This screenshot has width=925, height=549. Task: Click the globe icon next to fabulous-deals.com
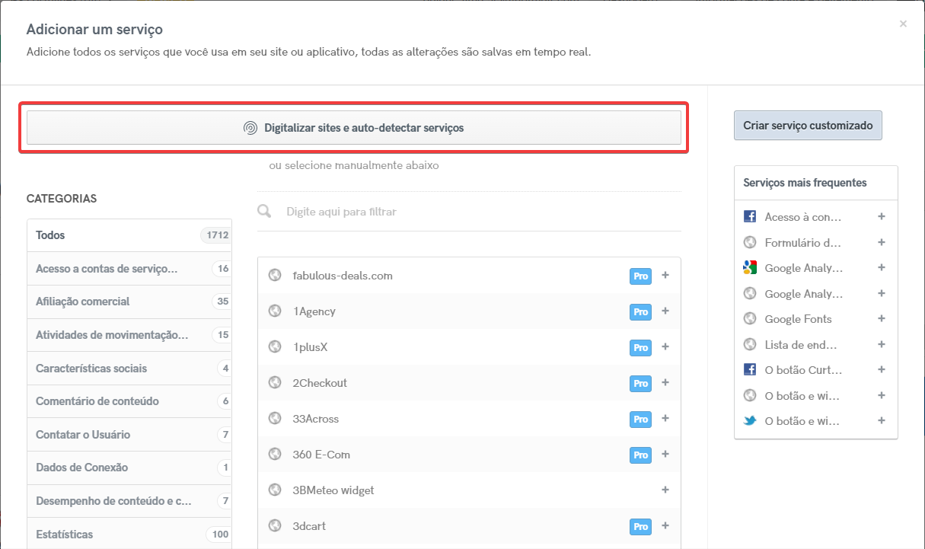pyautogui.click(x=274, y=275)
